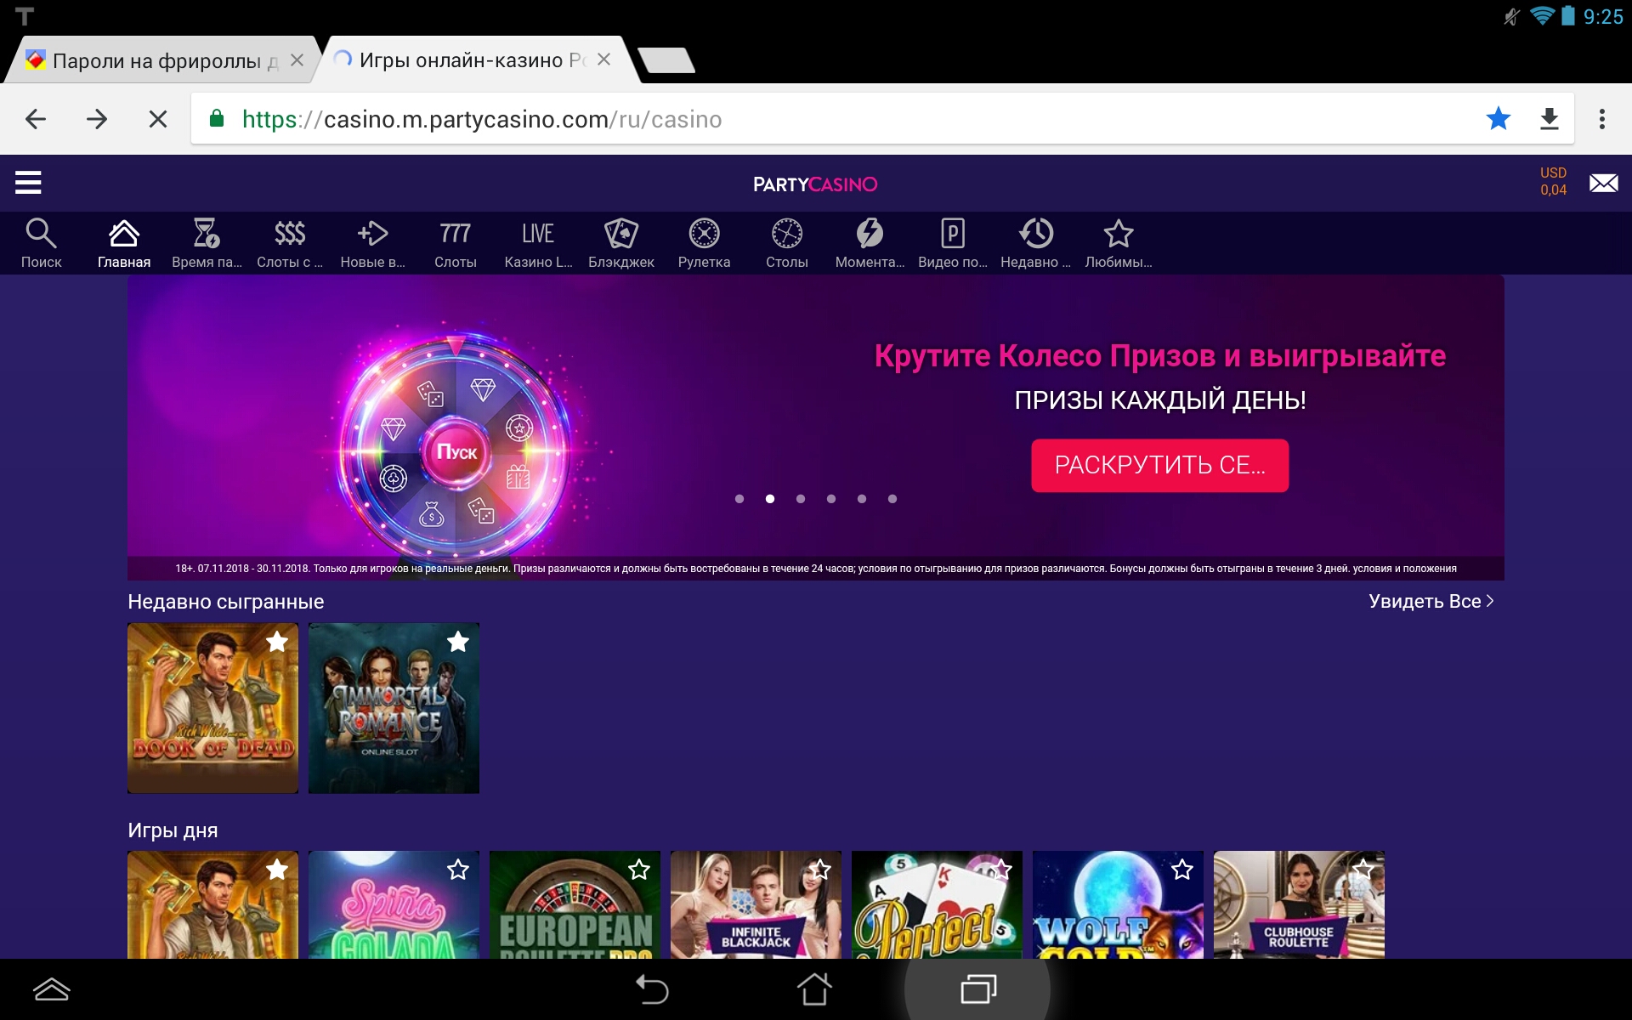
Task: Select fifth banner carousel dot
Action: 862,499
